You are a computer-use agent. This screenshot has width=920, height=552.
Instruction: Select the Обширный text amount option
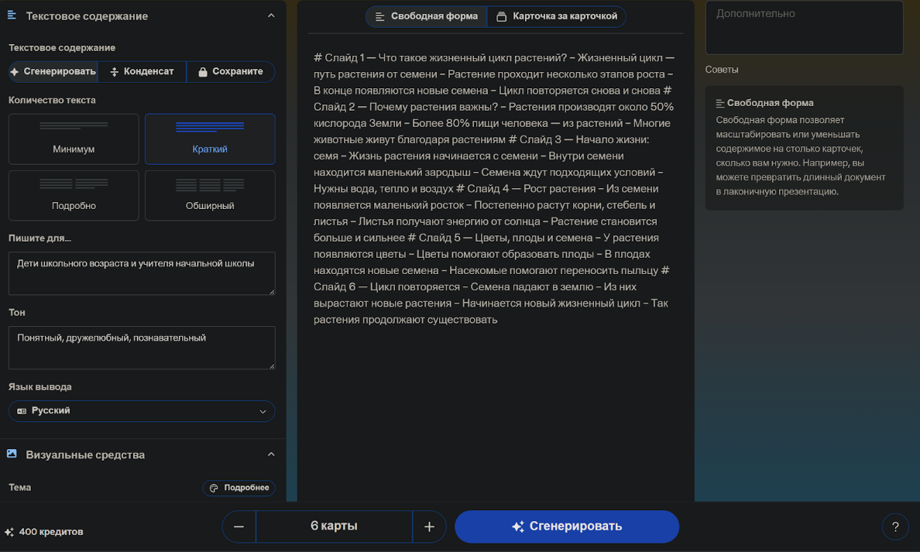210,196
